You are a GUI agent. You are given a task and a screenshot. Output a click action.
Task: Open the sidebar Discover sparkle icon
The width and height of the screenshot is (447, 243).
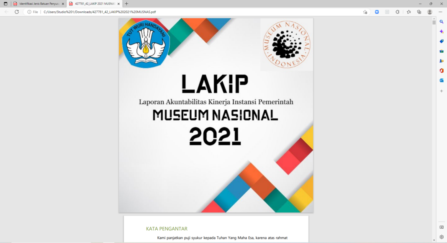coord(442,32)
